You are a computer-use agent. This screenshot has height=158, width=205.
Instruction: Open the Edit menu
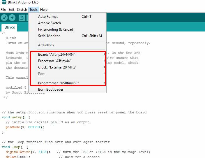pyautogui.click(x=11, y=10)
